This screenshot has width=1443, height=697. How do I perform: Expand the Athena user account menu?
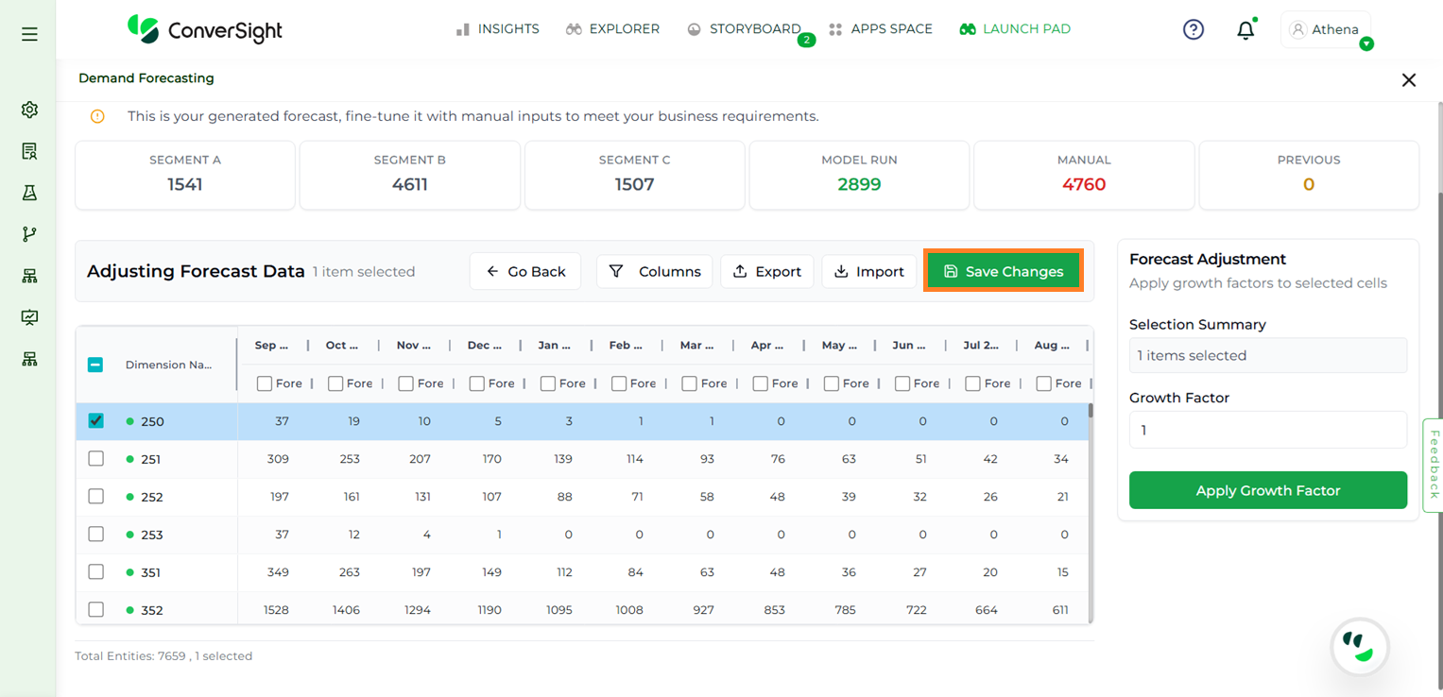pyautogui.click(x=1325, y=29)
